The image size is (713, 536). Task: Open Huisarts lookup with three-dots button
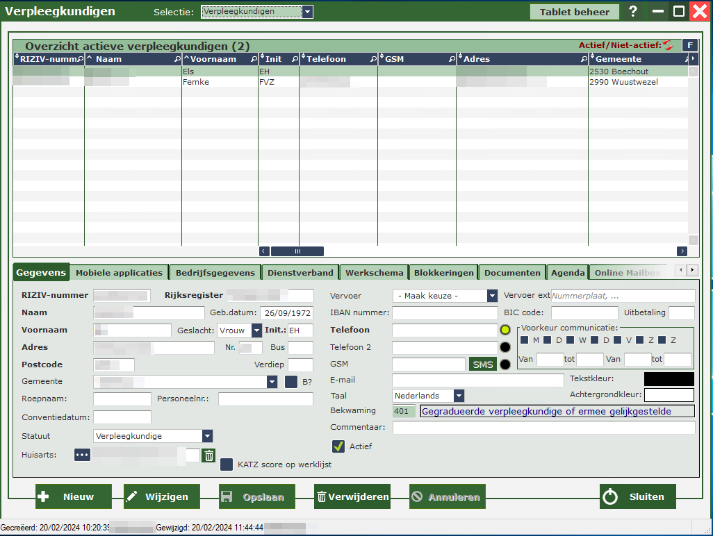[83, 455]
